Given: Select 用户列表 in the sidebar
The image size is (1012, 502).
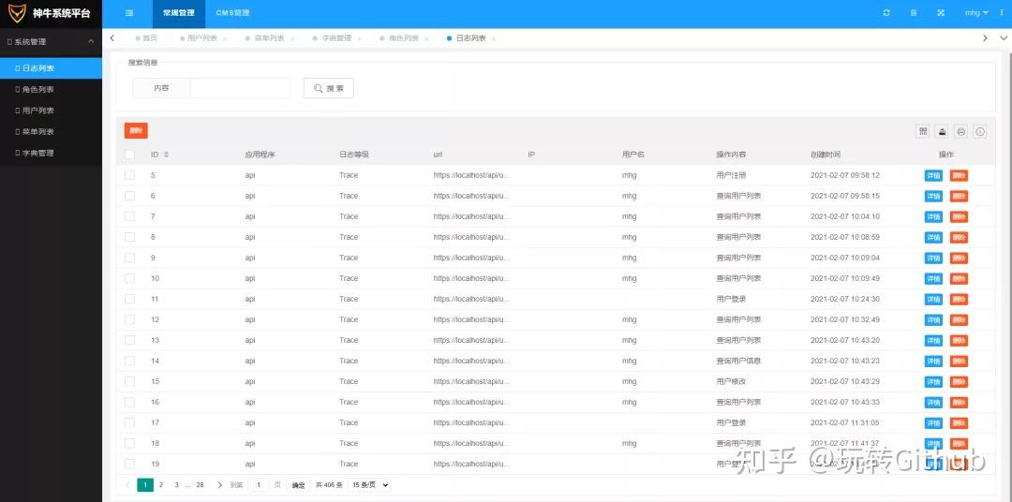Looking at the screenshot, I should [51, 111].
